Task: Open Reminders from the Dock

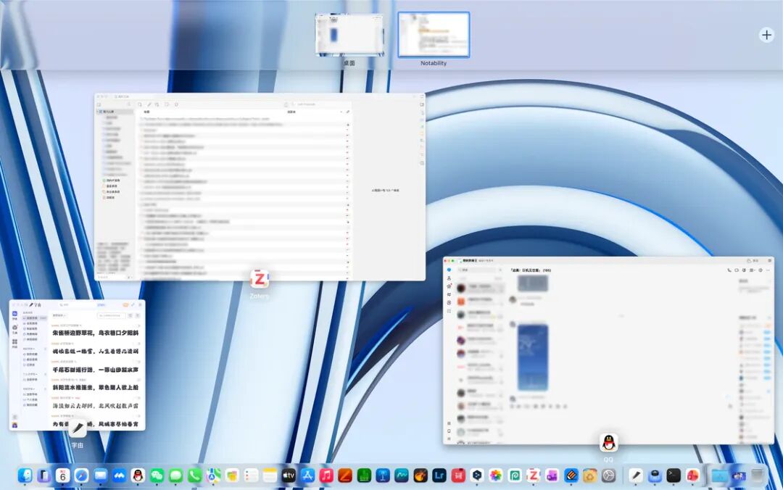Action: (251, 476)
